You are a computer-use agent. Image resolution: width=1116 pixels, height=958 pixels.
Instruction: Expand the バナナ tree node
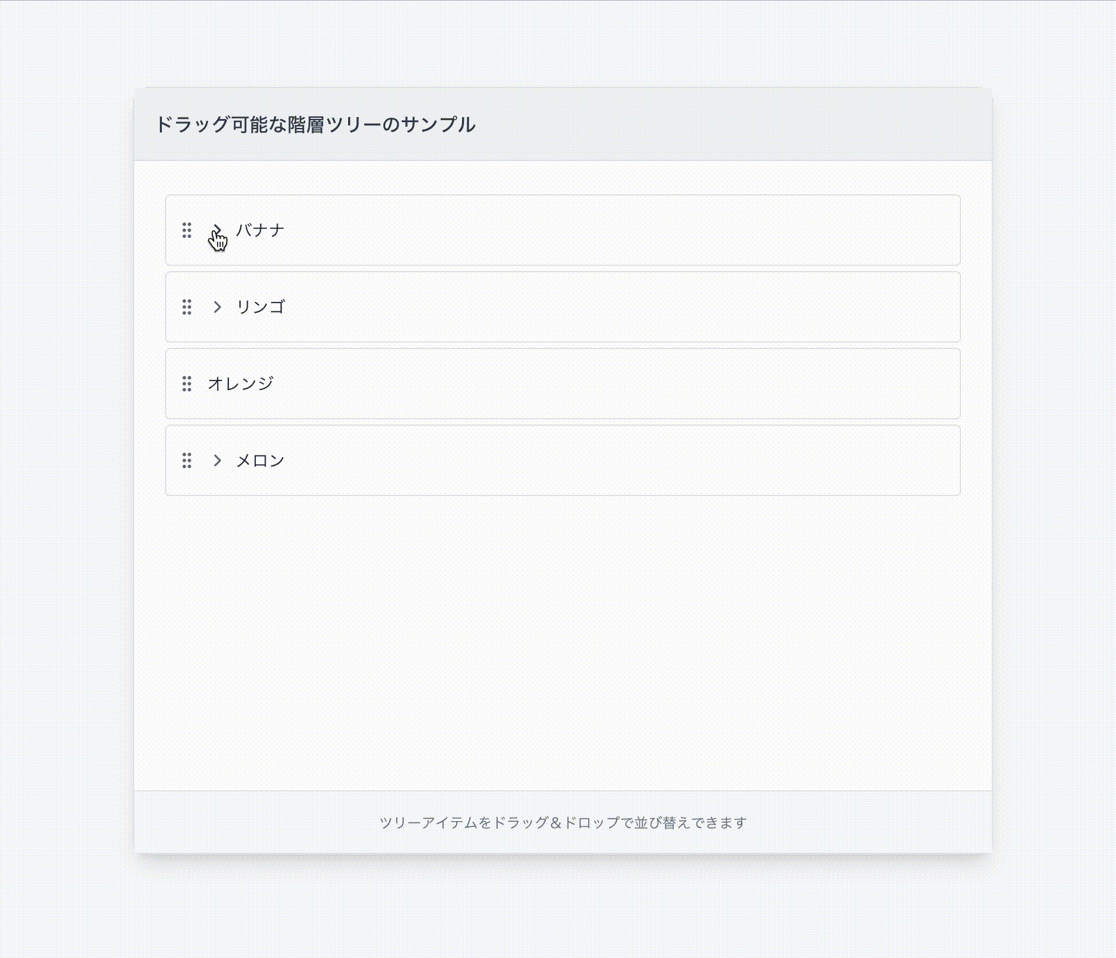[x=217, y=230]
